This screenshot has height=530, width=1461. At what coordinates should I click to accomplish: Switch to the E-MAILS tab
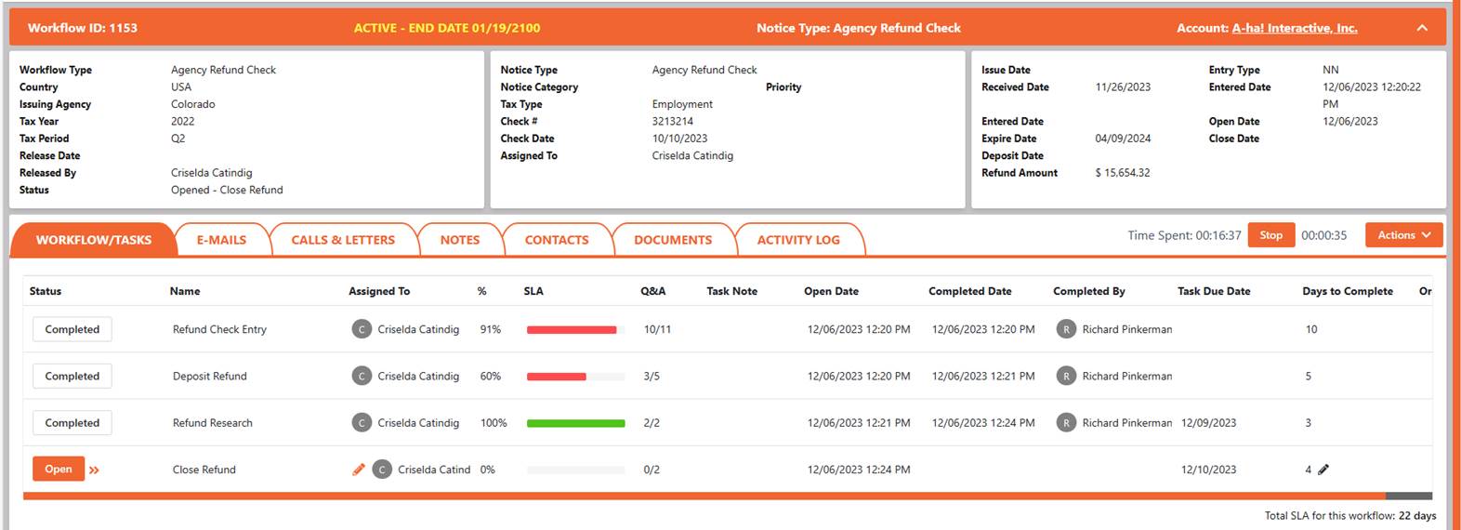coord(221,240)
